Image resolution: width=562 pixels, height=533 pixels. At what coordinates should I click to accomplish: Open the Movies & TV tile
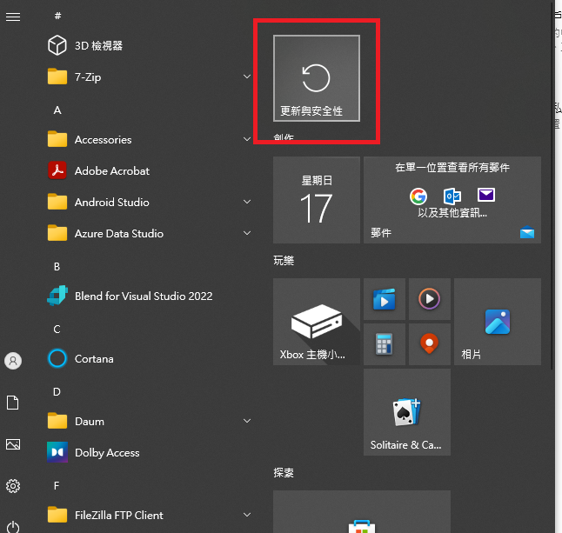(x=385, y=299)
